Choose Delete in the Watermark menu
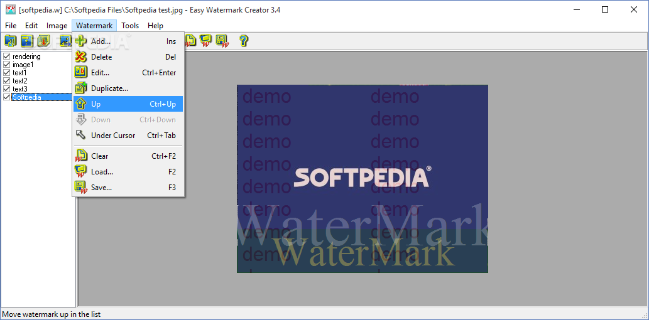This screenshot has height=320, width=649. (x=128, y=57)
